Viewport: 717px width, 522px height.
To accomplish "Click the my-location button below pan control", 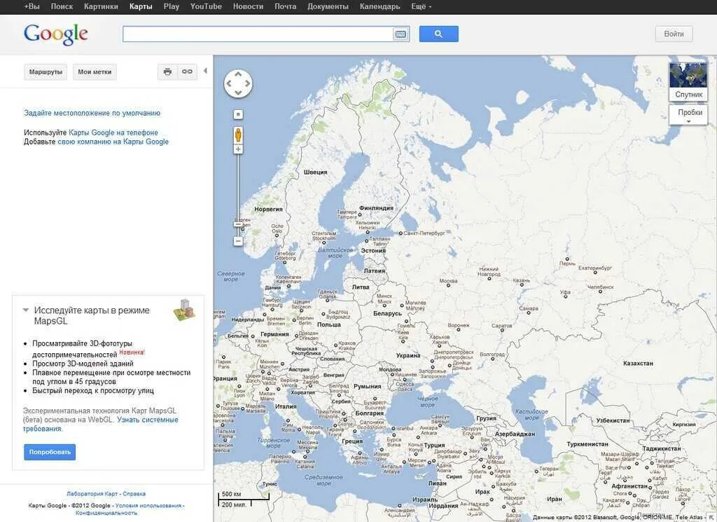I will coord(238,114).
